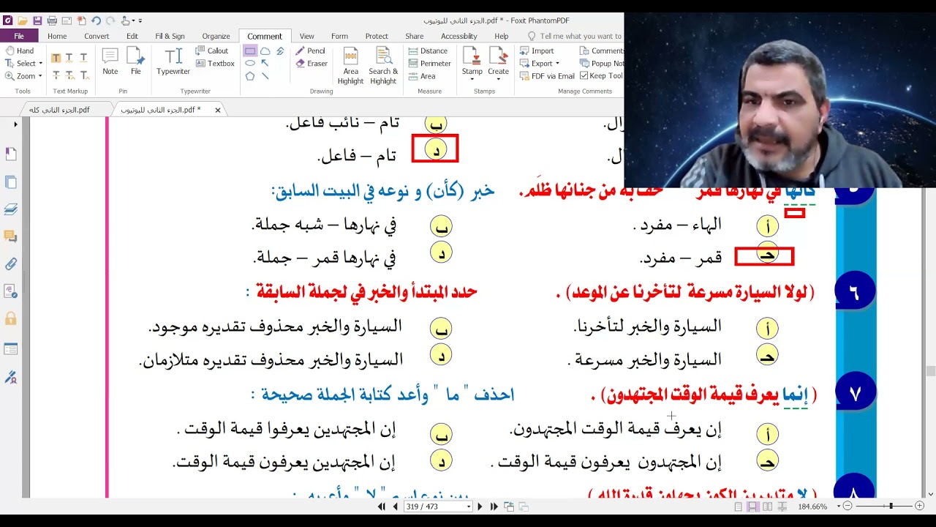
Task: Pick the Oval drawing tool
Action: click(250, 63)
